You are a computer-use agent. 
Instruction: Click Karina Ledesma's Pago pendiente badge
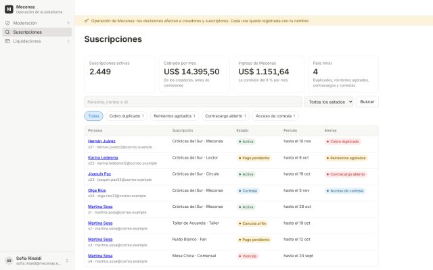pos(254,158)
